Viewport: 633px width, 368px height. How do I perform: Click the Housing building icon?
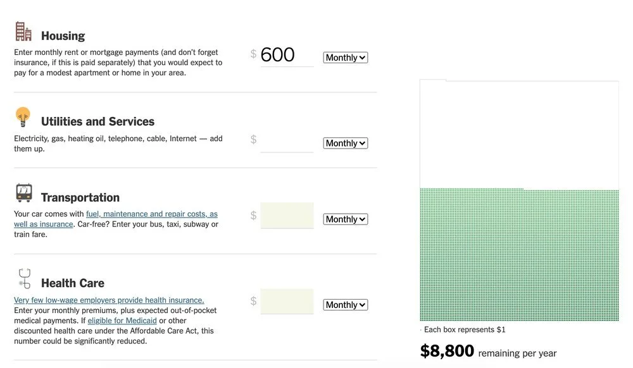[23, 32]
